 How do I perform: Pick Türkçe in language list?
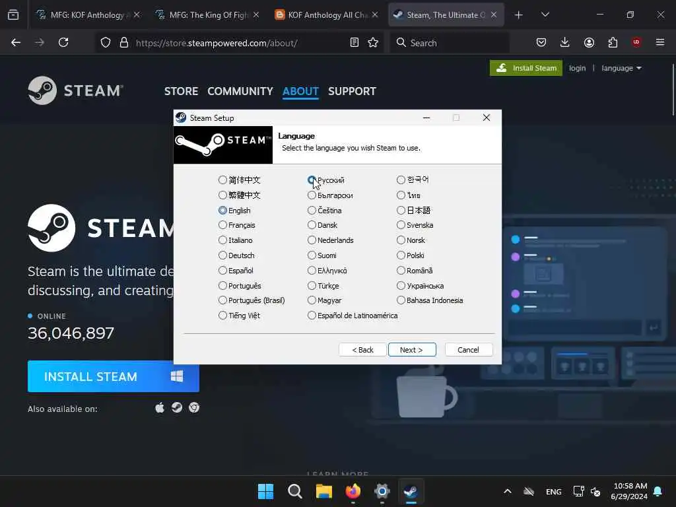tap(312, 285)
